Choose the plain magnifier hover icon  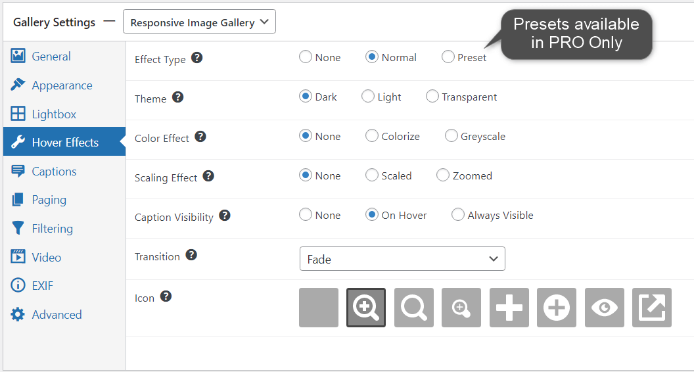(x=414, y=308)
